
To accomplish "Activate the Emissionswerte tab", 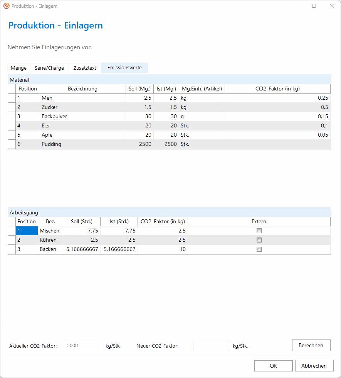I will [124, 68].
